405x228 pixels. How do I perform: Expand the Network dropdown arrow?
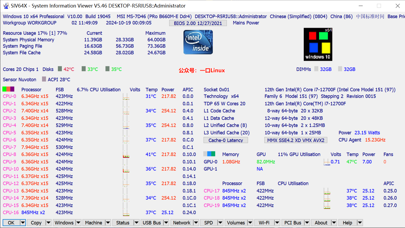pos(196,223)
